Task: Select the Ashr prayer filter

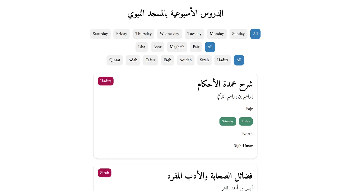Action: tap(157, 47)
